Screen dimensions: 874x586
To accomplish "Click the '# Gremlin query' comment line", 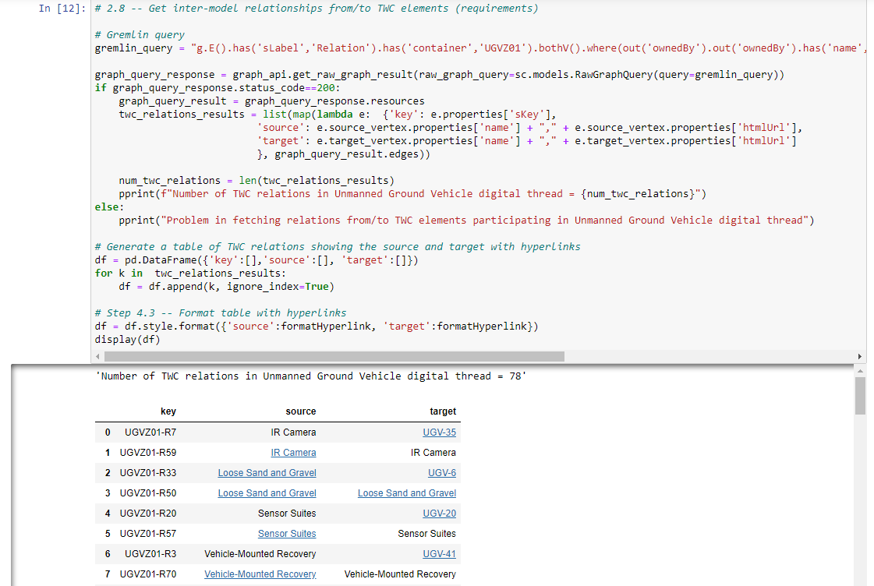I will 140,34.
